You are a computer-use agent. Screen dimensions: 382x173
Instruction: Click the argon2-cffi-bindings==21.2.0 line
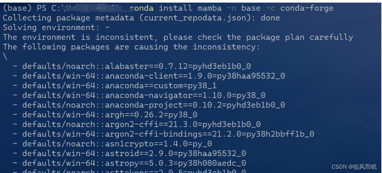(163, 134)
